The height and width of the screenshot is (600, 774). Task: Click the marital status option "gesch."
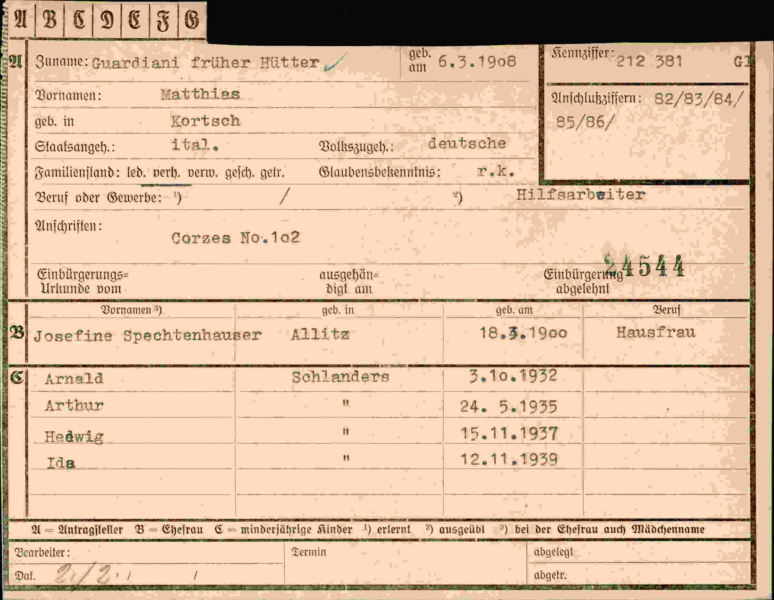click(240, 173)
